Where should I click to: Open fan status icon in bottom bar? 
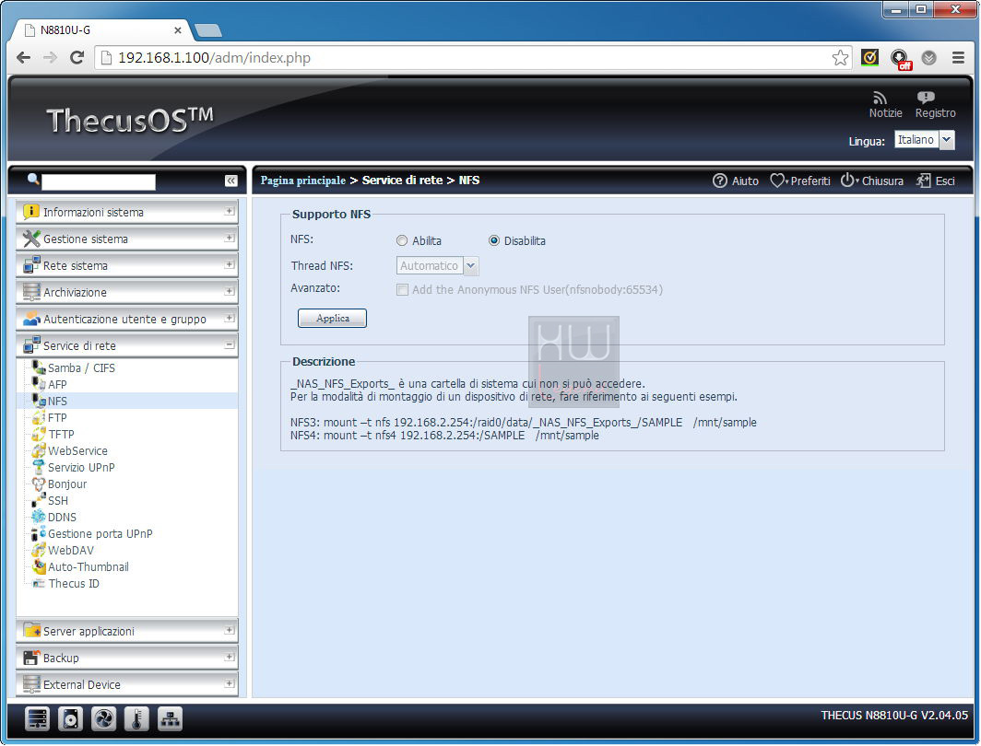coord(103,719)
